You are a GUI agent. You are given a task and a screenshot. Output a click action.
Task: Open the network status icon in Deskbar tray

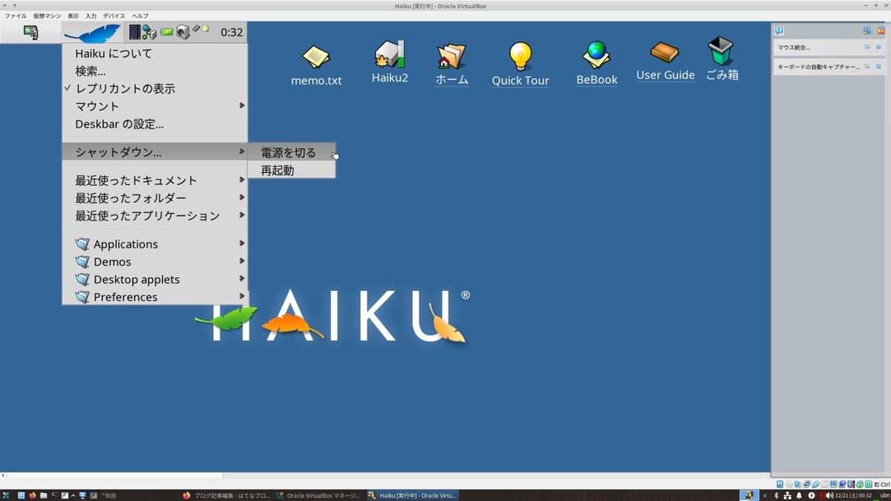149,32
